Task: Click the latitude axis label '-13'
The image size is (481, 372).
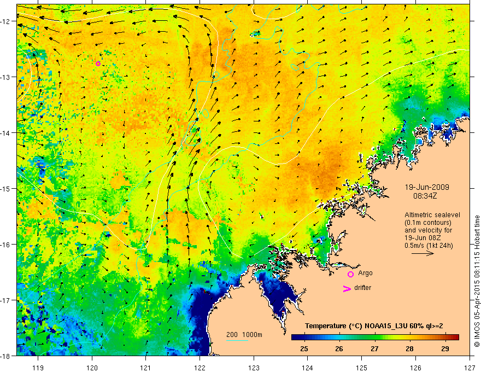Action: [x=6, y=77]
